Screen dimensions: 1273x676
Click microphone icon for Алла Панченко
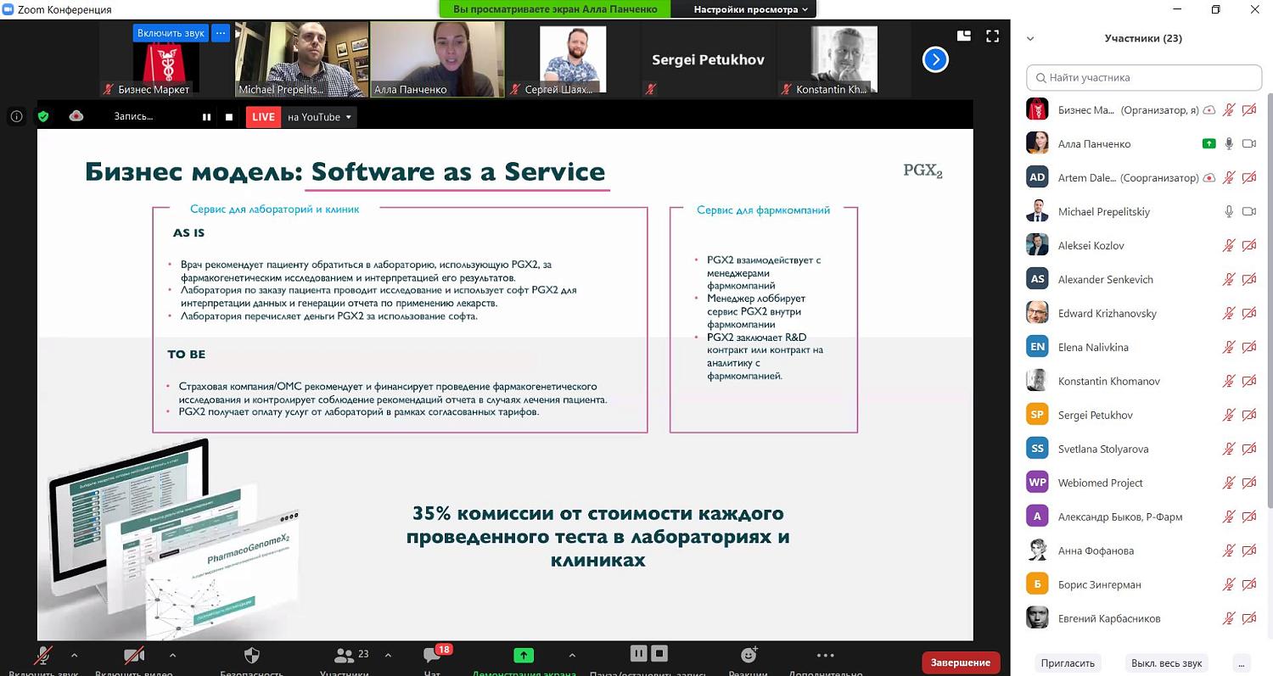tap(1228, 143)
